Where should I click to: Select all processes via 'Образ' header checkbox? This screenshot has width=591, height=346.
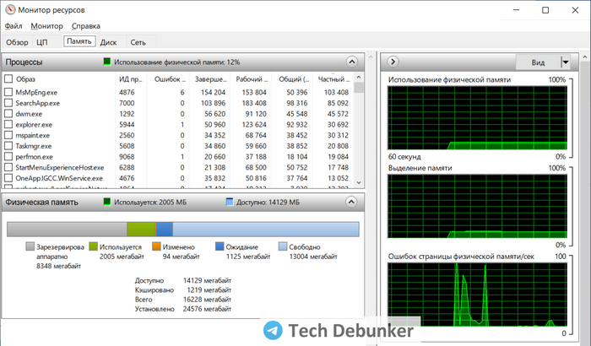[x=8, y=78]
